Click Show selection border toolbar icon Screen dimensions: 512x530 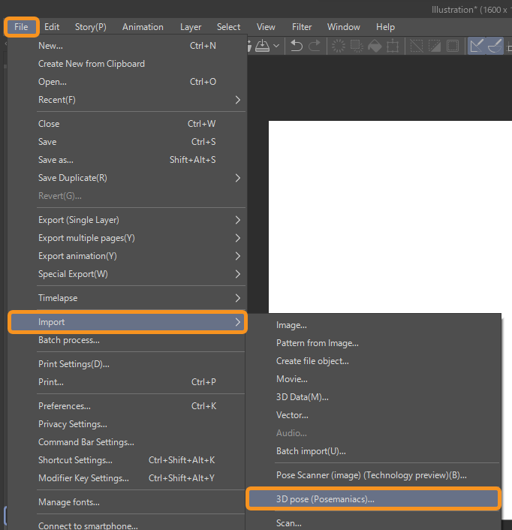[453, 46]
